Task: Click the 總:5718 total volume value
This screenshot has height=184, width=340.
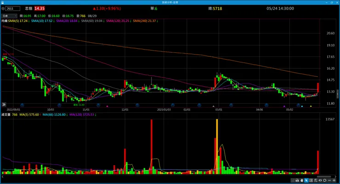Action: pyautogui.click(x=215, y=9)
